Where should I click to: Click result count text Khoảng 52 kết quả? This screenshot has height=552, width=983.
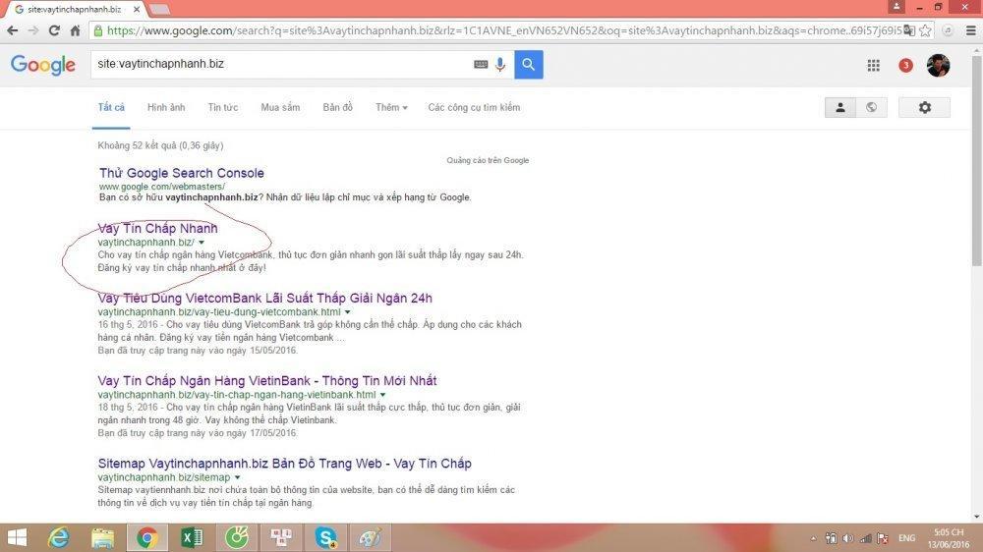(x=160, y=145)
